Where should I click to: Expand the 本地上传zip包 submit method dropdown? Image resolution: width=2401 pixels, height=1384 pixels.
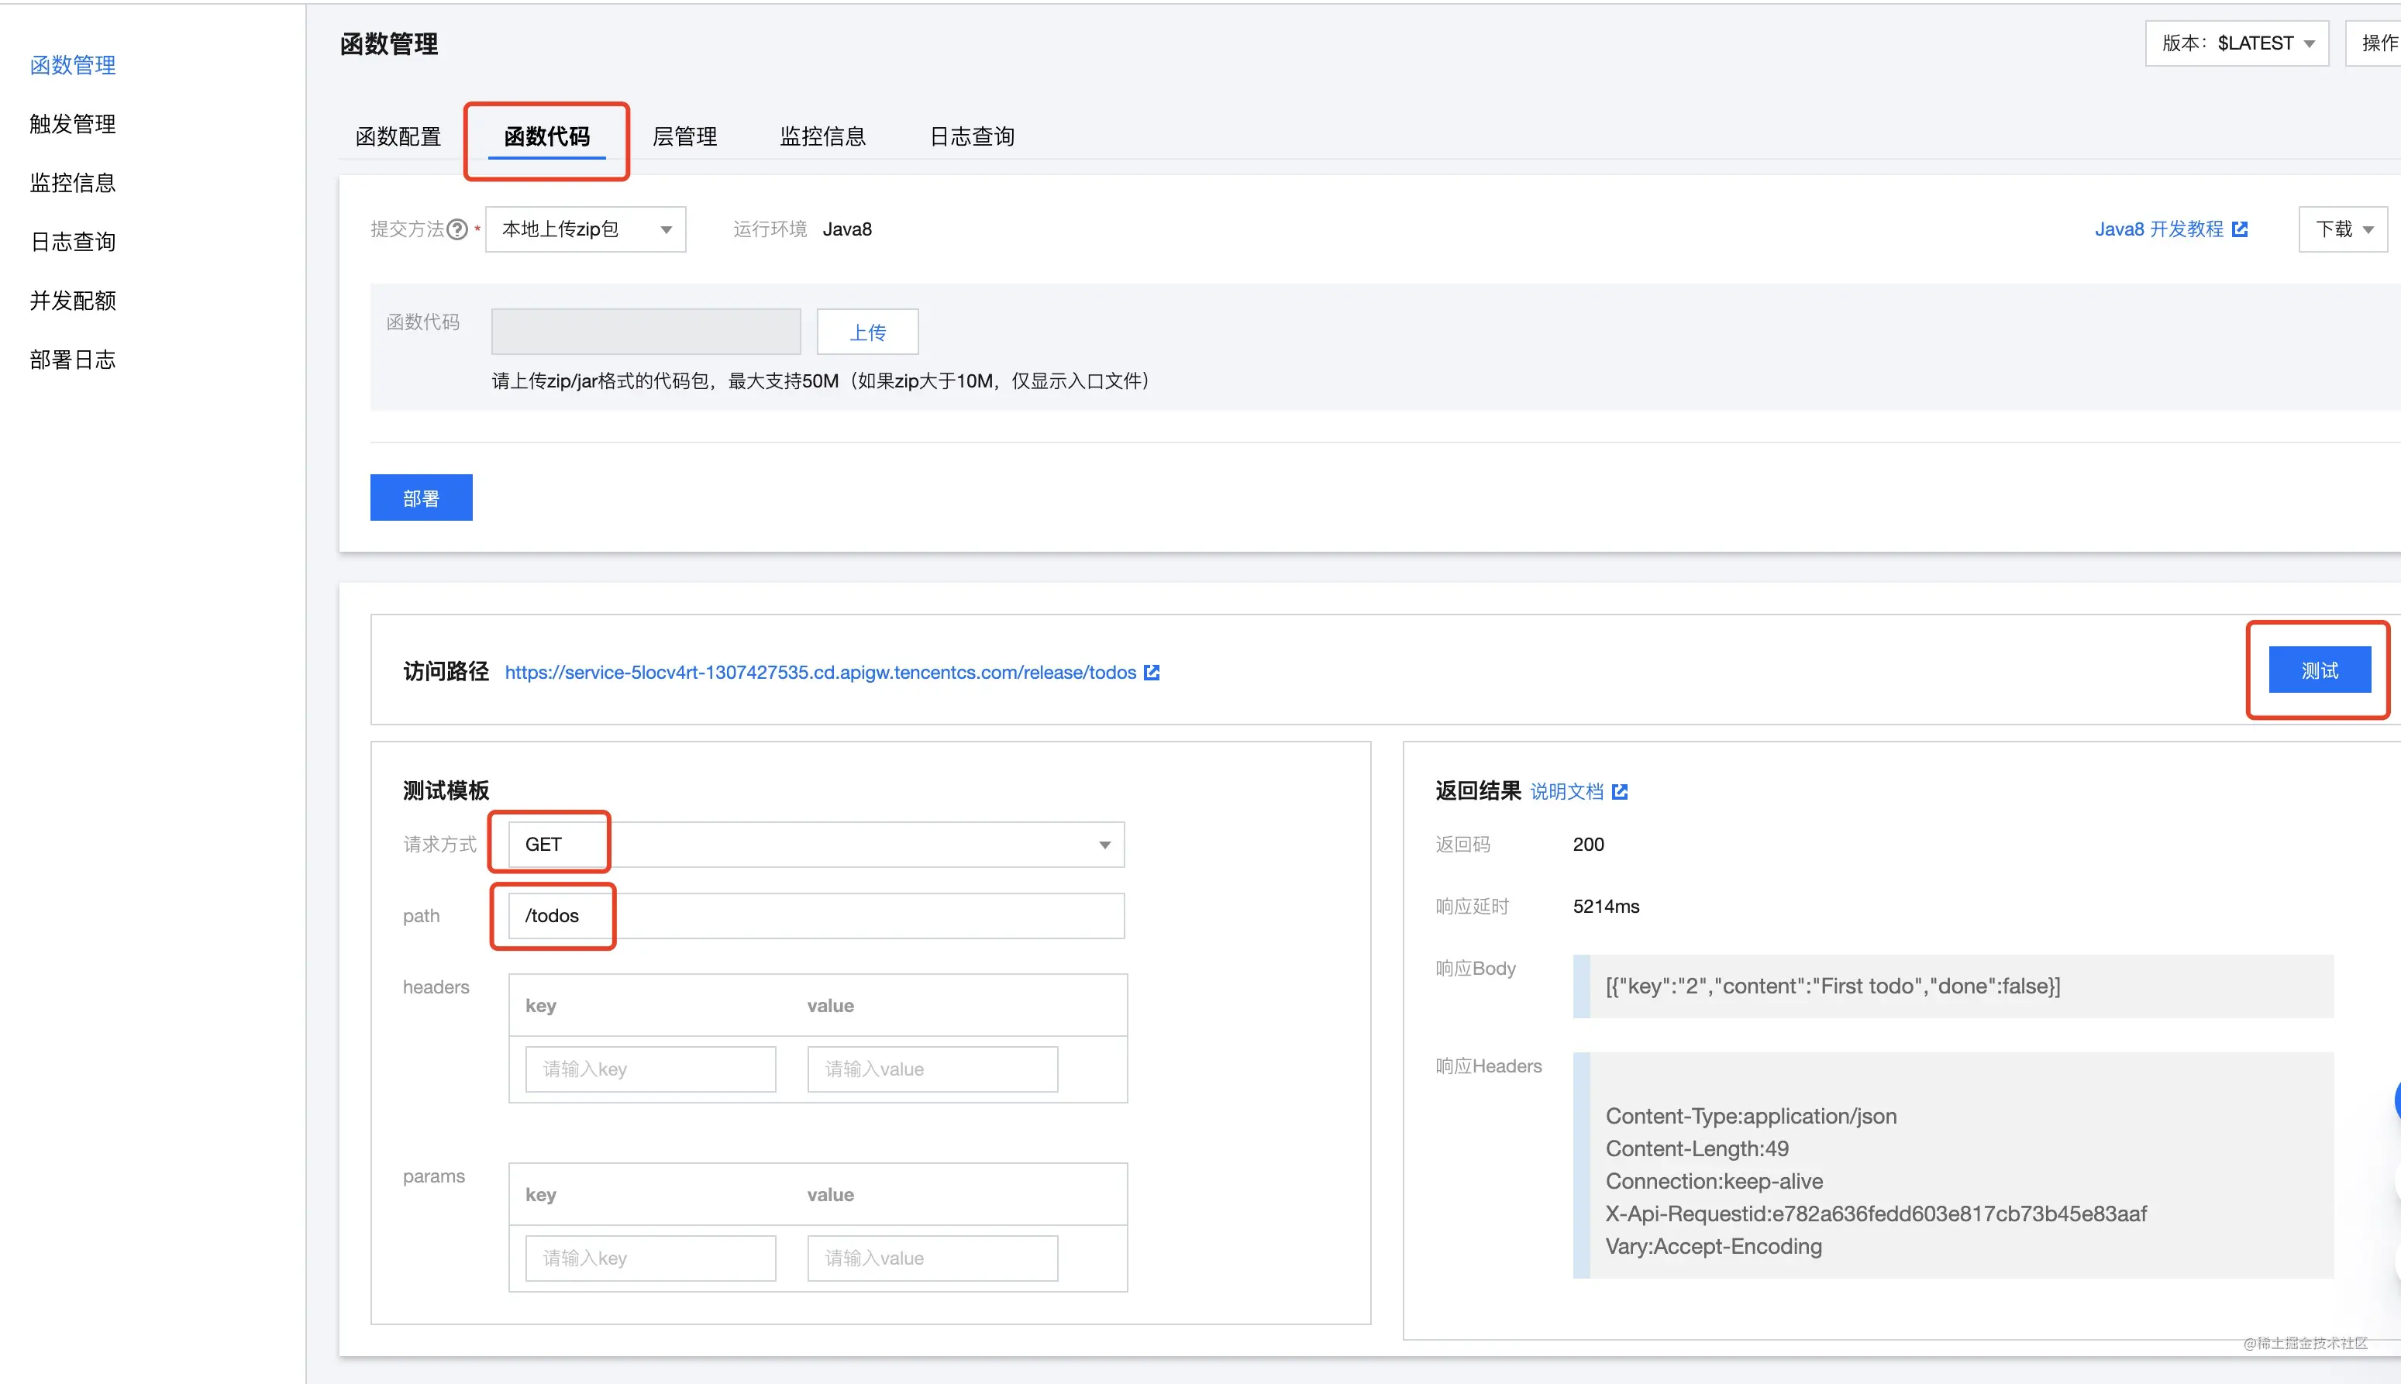(585, 229)
